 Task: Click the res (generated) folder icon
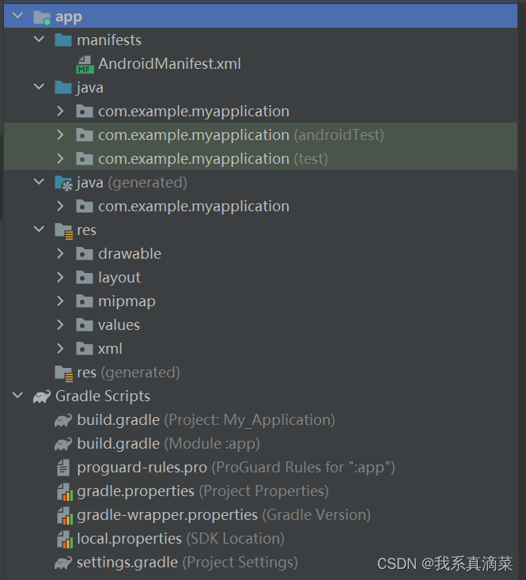[64, 373]
